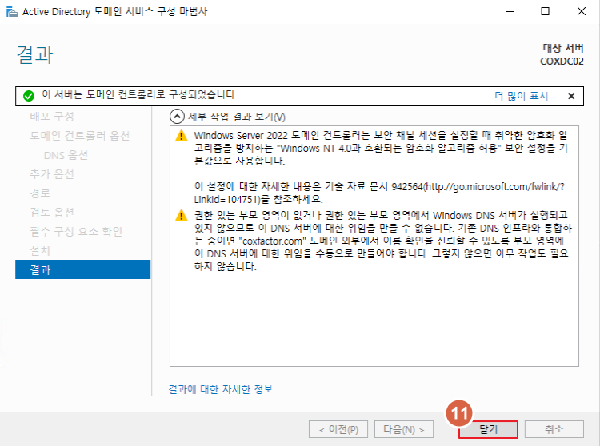Click the warning icon beside DNS delegation message
This screenshot has height=446, width=600.
point(181,216)
